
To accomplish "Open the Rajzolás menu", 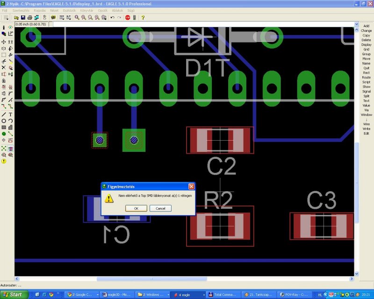I will click(x=40, y=10).
